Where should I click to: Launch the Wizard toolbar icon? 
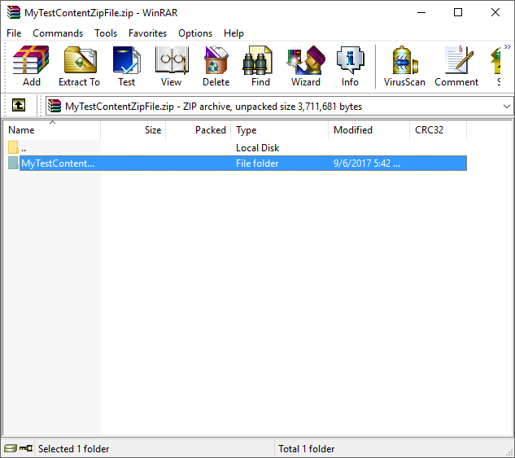[306, 59]
